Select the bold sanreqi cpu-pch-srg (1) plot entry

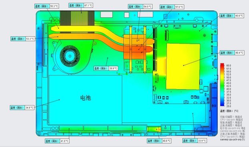[x=233, y=139]
